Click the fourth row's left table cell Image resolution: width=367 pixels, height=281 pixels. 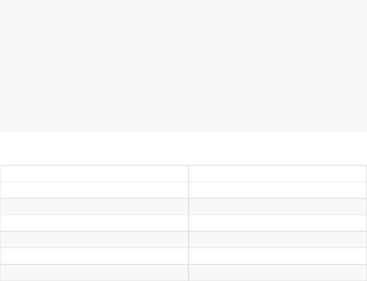click(94, 223)
